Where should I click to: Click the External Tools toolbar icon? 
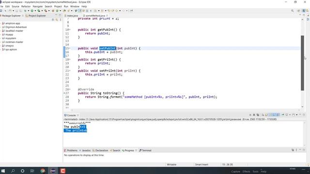pyautogui.click(x=46, y=11)
